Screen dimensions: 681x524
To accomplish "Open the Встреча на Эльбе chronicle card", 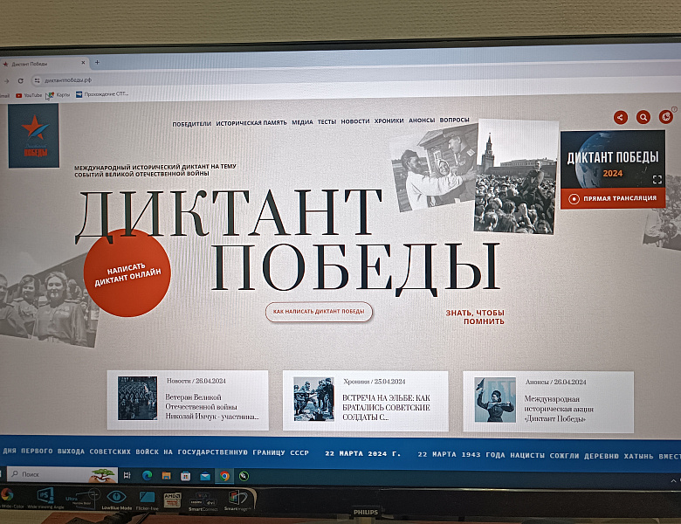I will click(366, 401).
